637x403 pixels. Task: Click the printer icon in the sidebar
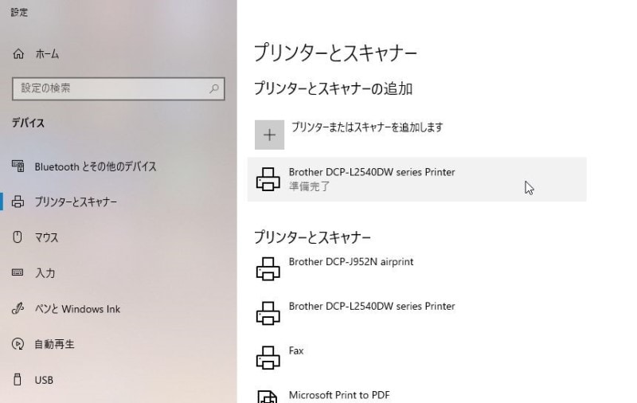(18, 201)
